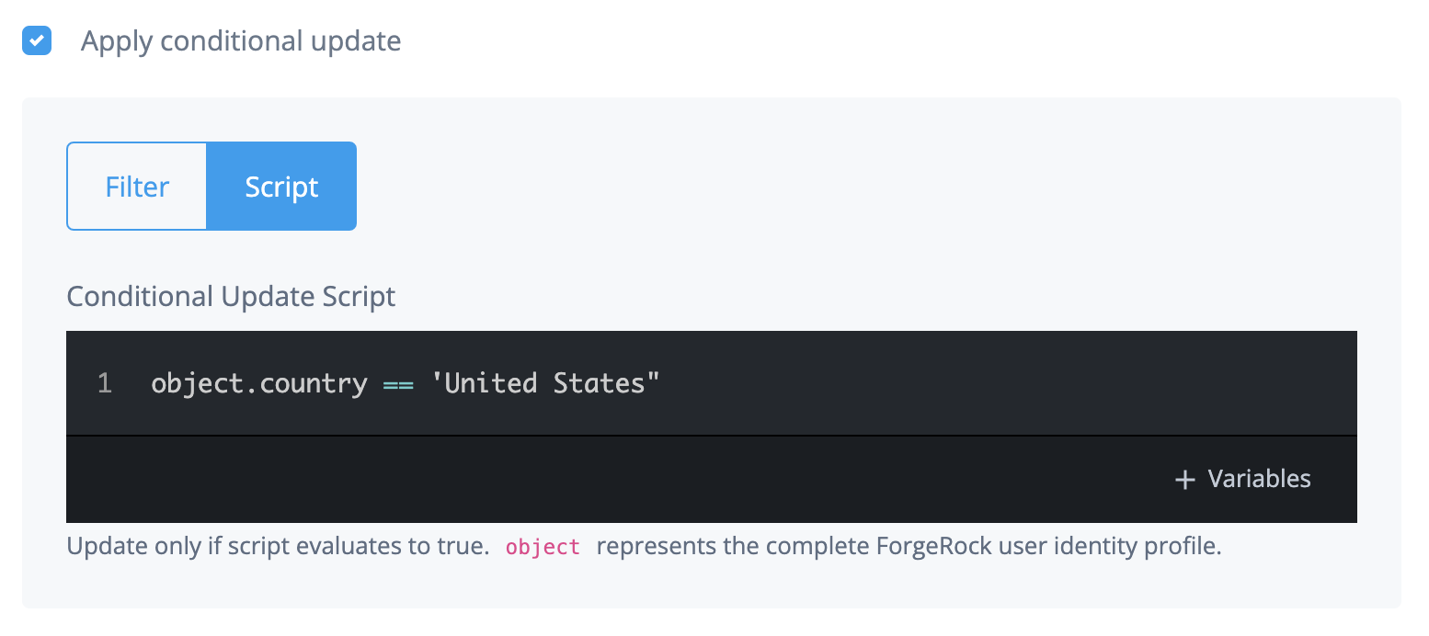Click the plus icon next to Variables
Viewport: 1429px width, 636px height.
[x=1184, y=479]
